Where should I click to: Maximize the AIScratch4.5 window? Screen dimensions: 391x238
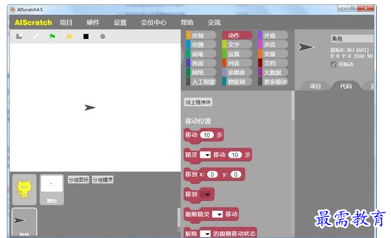click(353, 9)
